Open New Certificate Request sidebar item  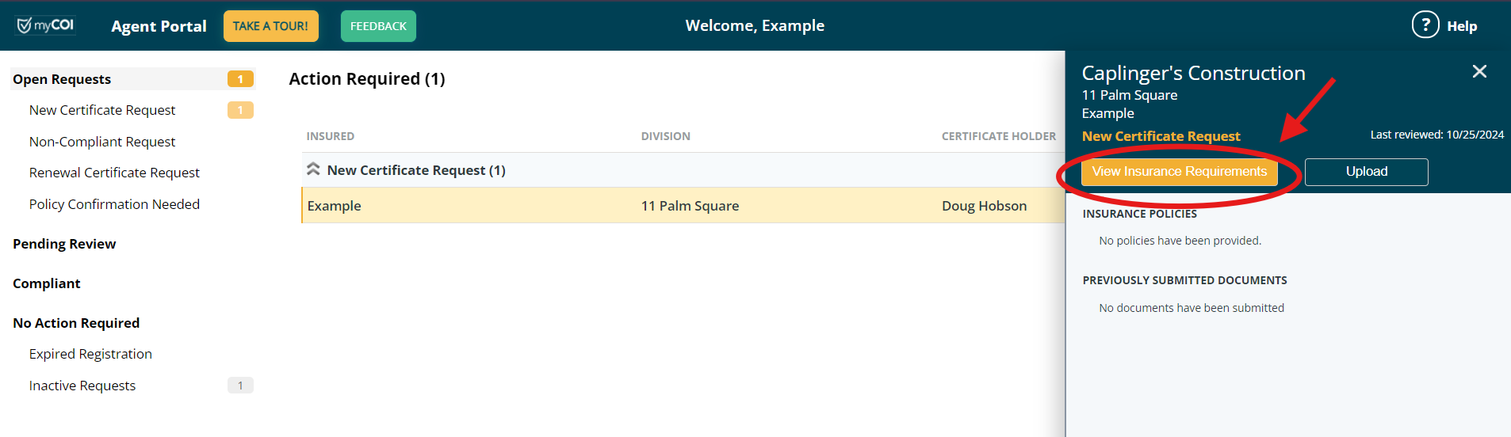(102, 110)
